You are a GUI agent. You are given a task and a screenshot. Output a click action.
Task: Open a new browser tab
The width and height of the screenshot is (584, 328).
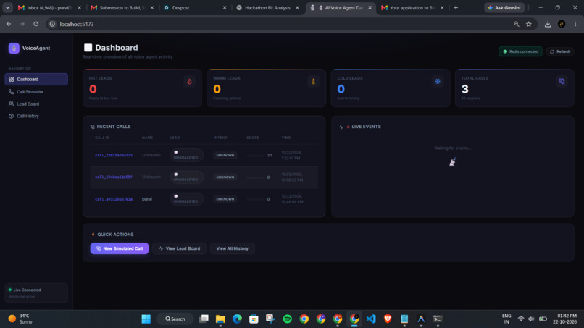tap(456, 7)
